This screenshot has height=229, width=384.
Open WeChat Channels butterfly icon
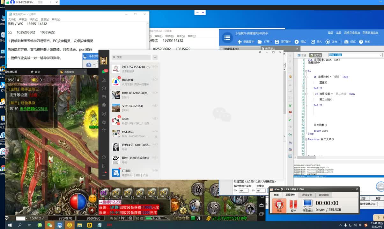104,114
